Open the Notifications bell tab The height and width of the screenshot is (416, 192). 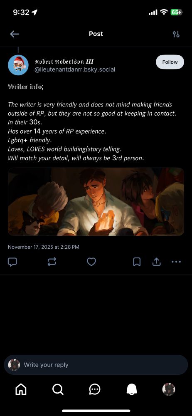click(x=132, y=389)
